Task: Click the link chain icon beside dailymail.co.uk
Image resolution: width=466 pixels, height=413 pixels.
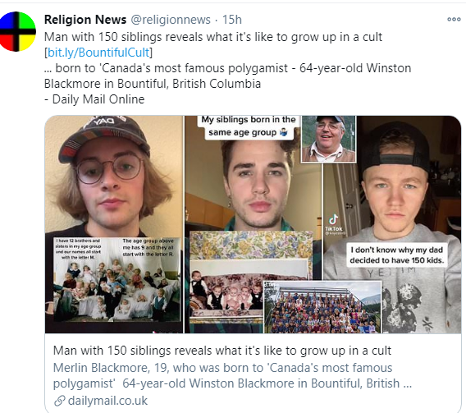Action: click(59, 401)
